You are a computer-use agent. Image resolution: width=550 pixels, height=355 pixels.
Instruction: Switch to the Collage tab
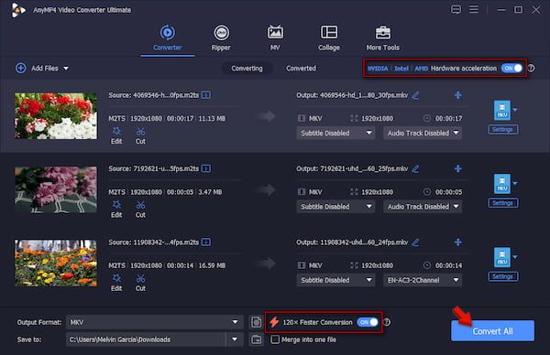click(x=329, y=38)
